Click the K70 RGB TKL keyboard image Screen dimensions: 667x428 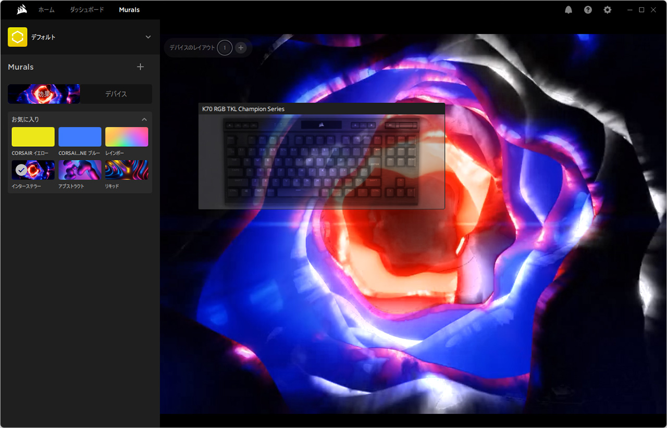322,161
